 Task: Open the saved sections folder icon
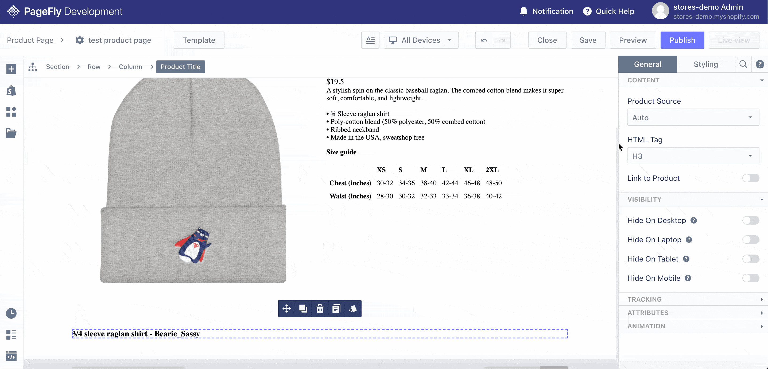tap(11, 133)
